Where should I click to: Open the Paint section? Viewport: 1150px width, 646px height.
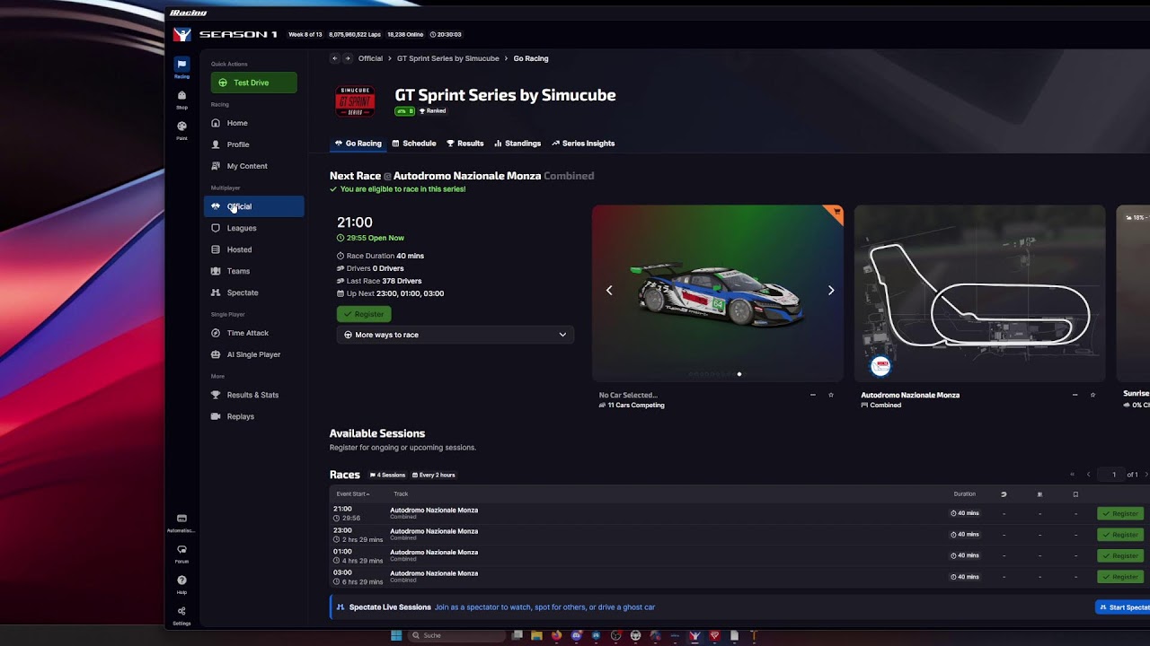(181, 130)
